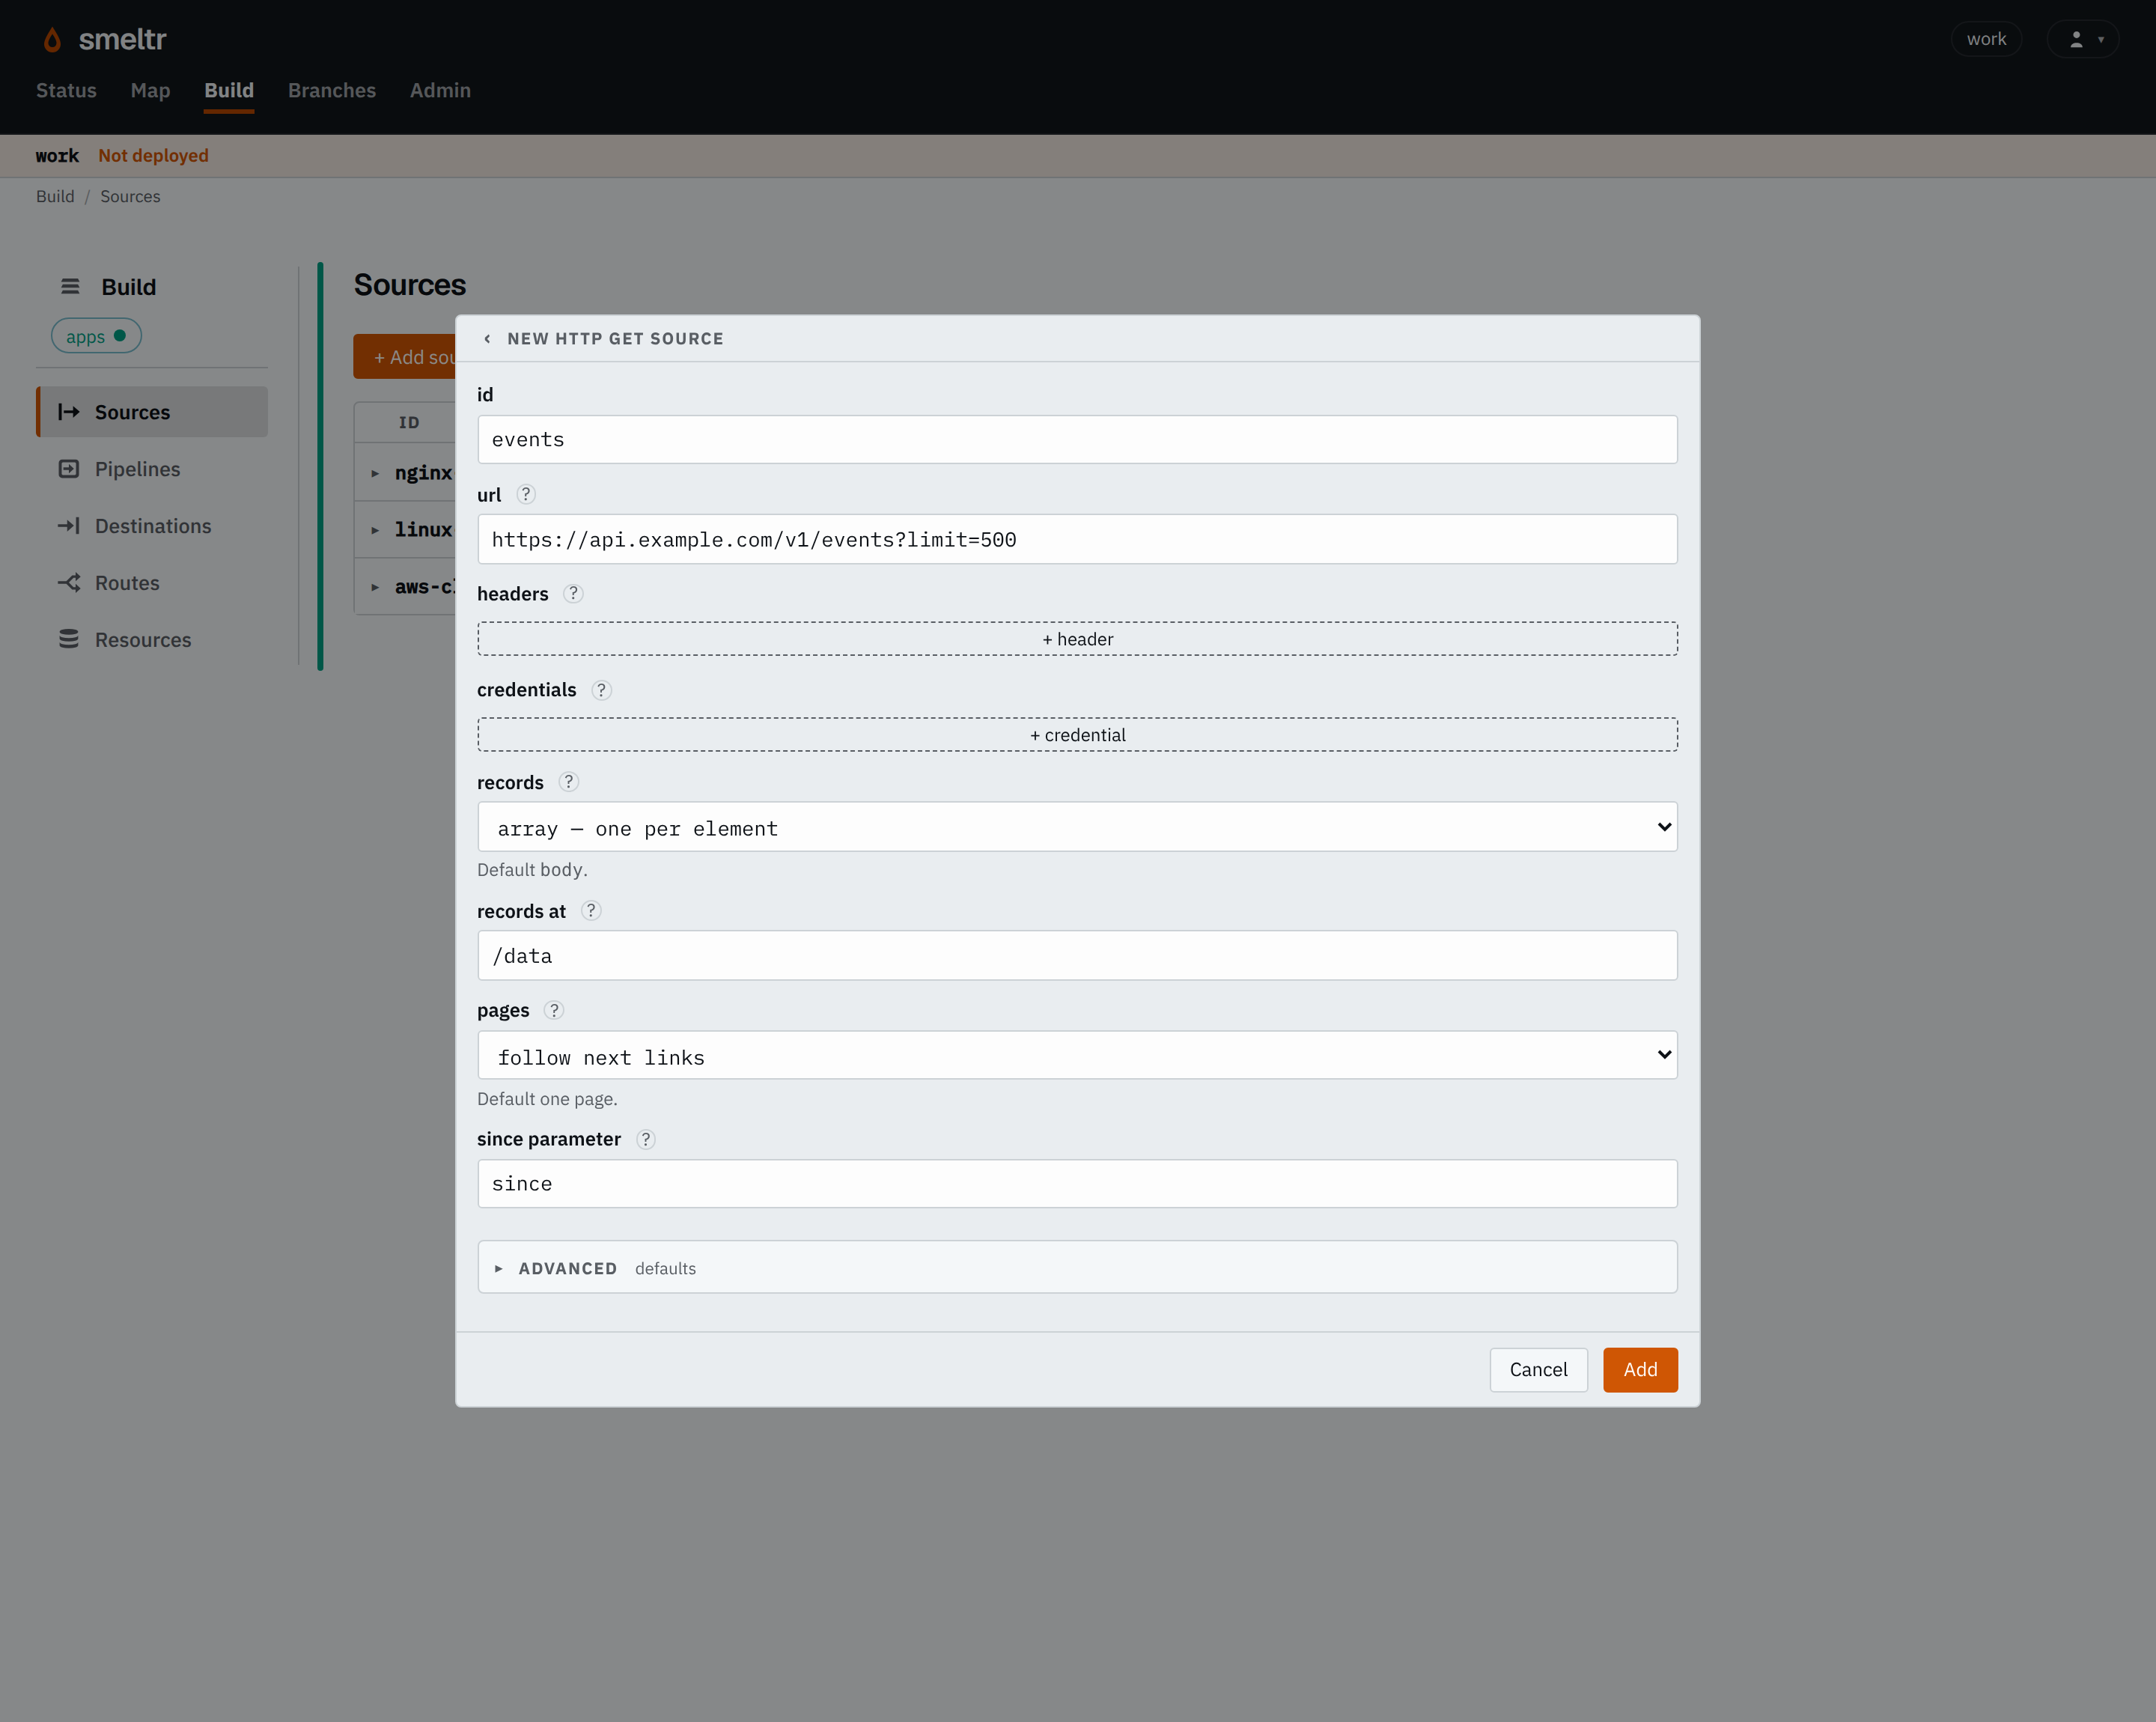Add a new credential
Viewport: 2156px width, 1722px height.
point(1077,735)
